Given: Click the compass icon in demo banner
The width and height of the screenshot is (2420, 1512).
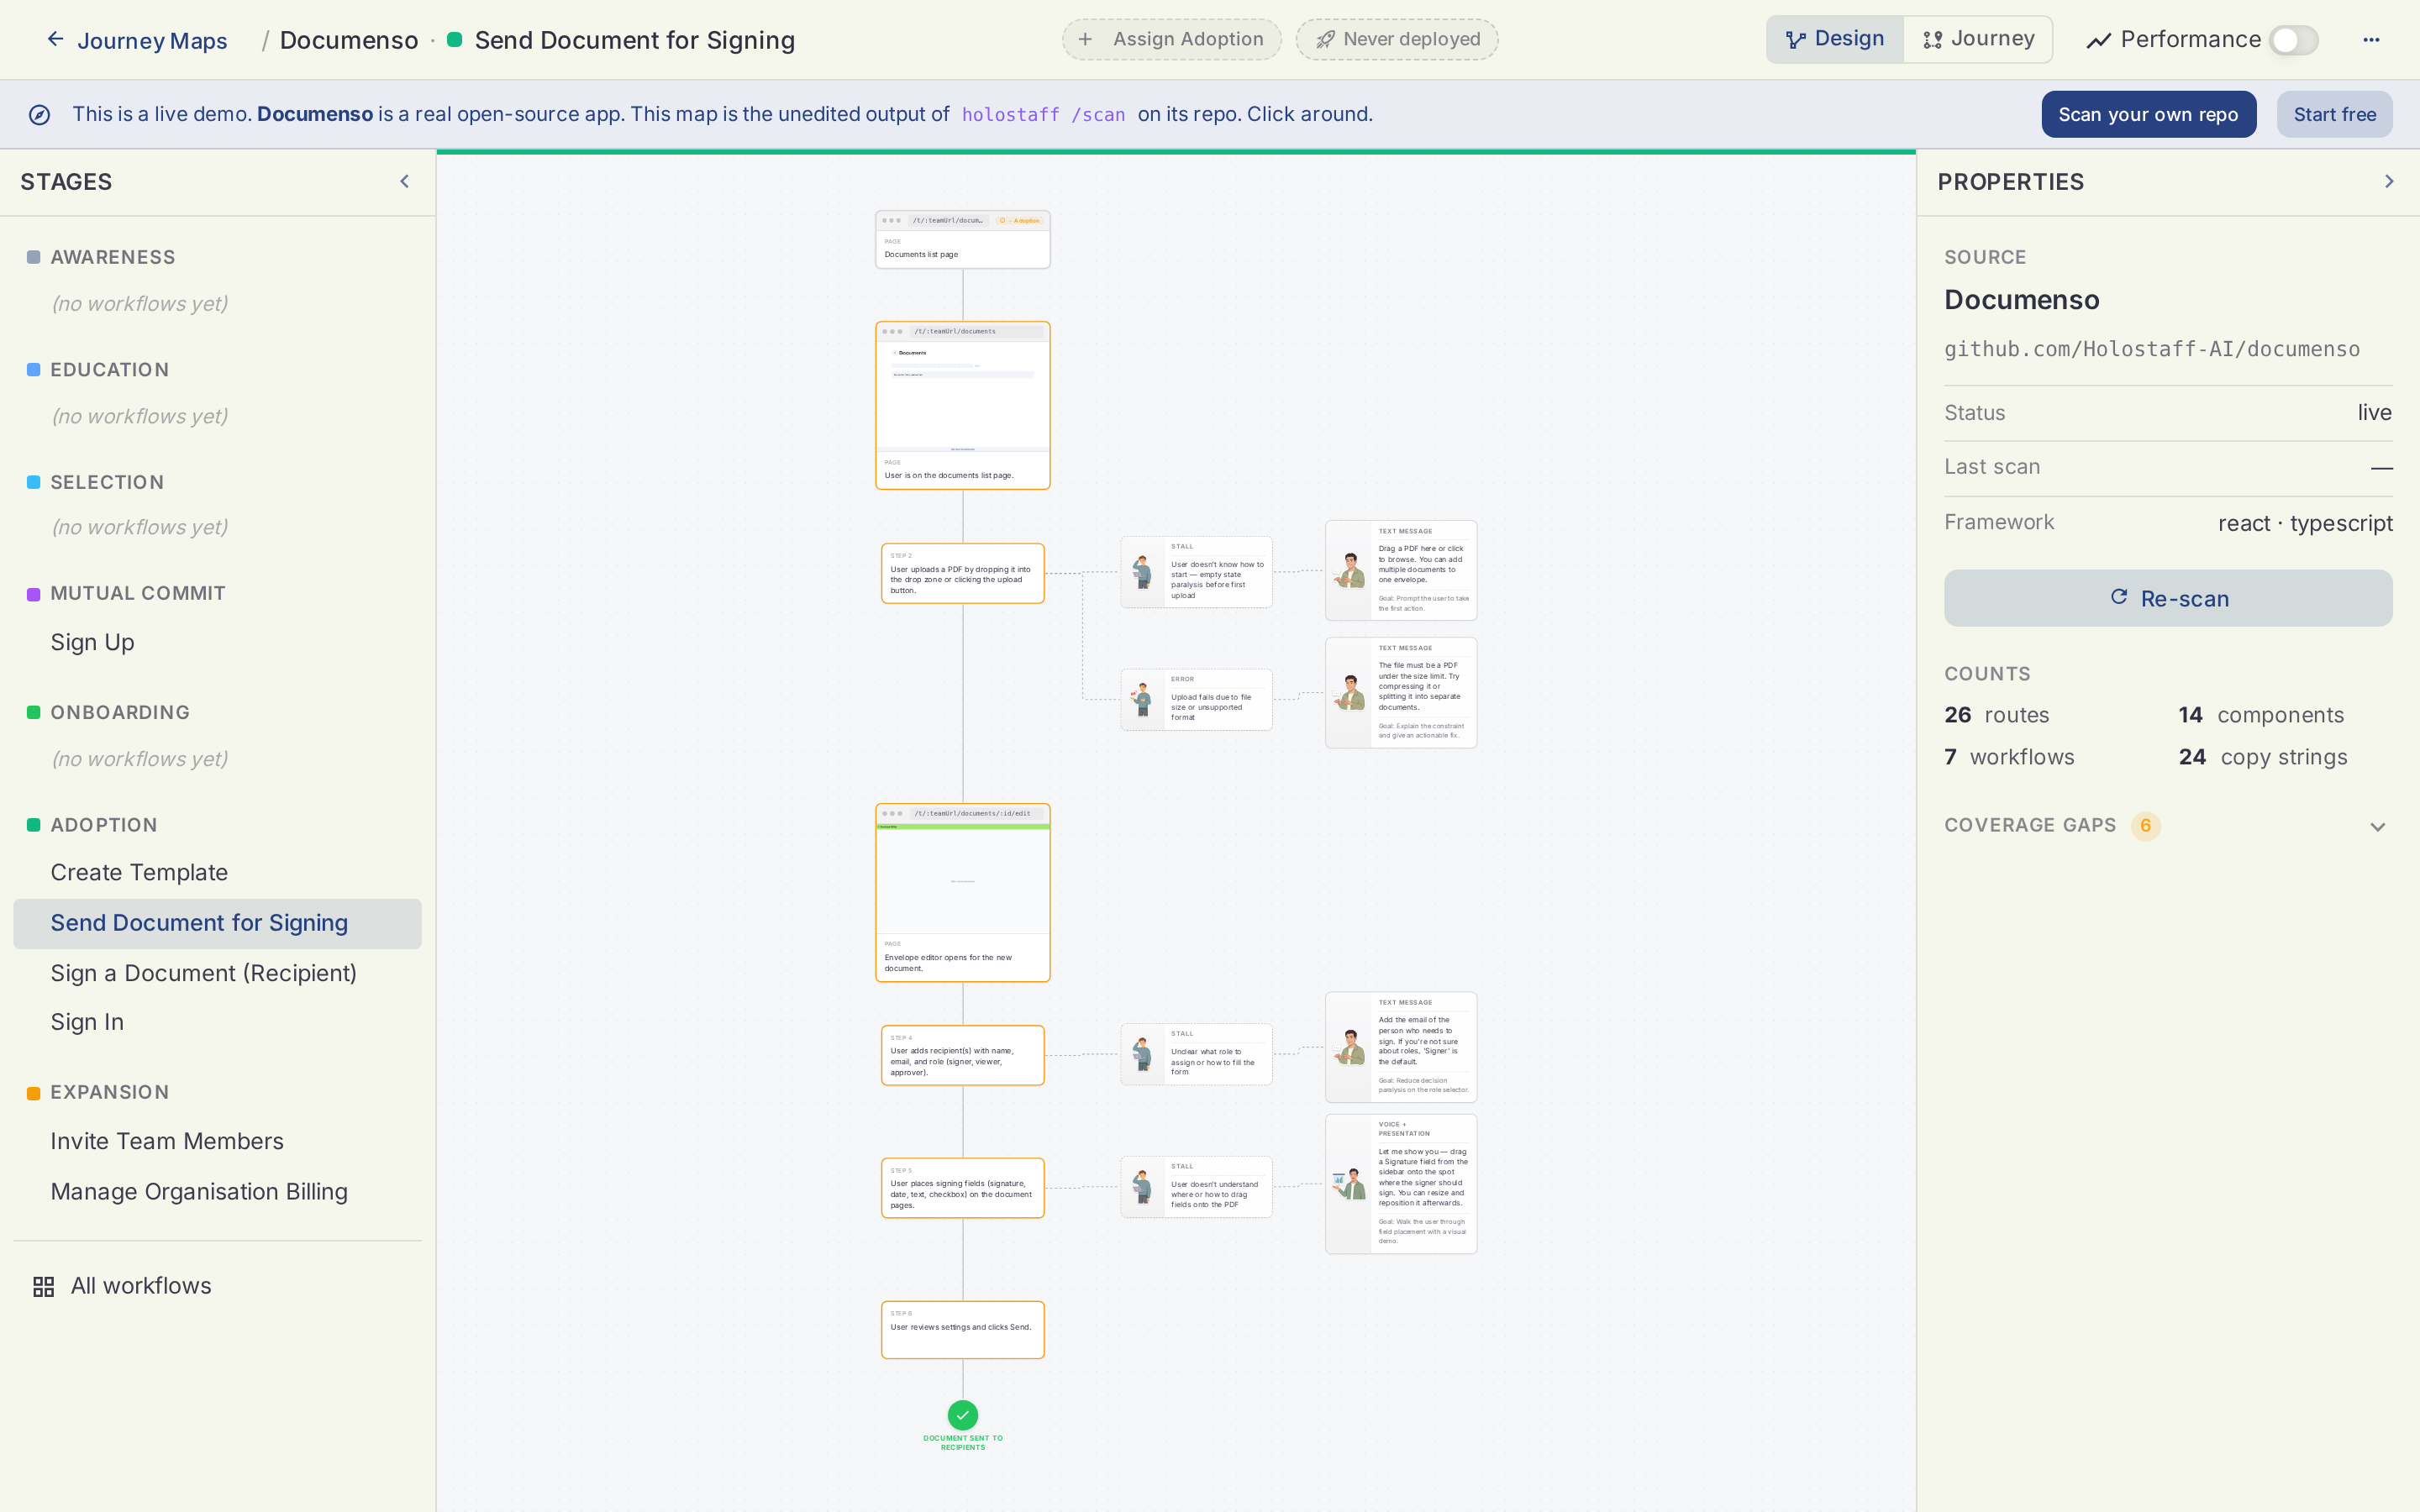Looking at the screenshot, I should point(39,115).
